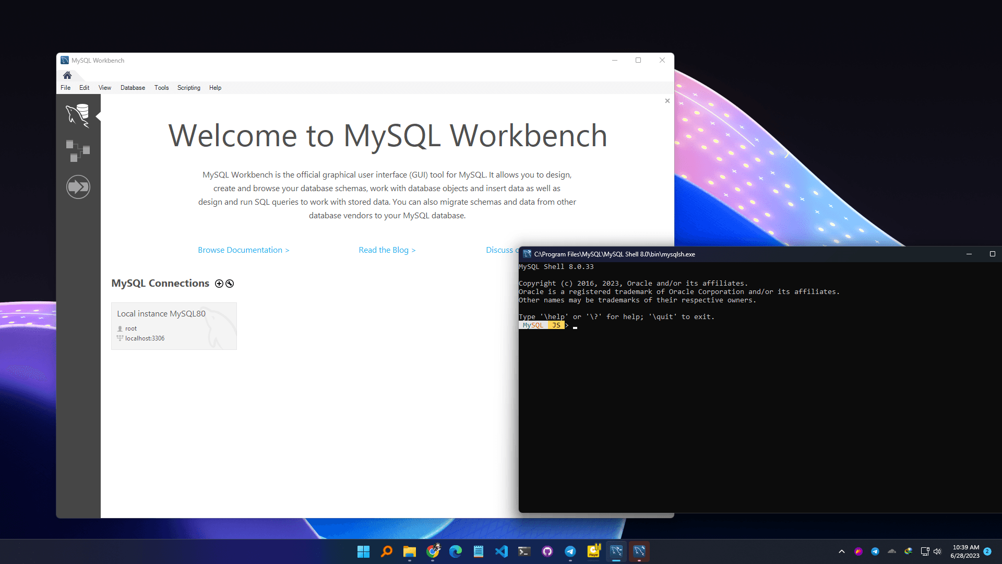Launch Visual Studio Code from the taskbar
This screenshot has width=1002, height=564.
point(502,551)
